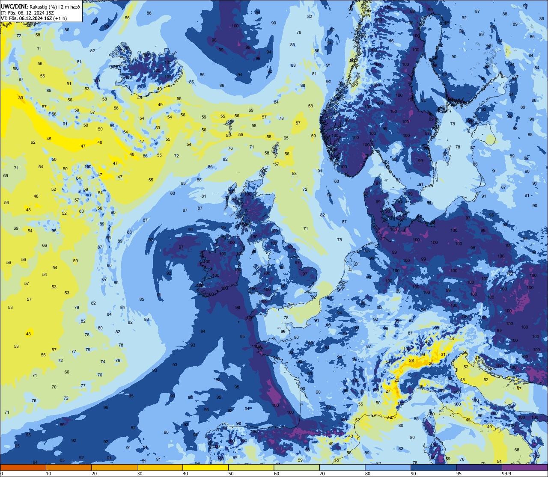Select the light blue 70–80 legend segment
This screenshot has height=477, width=548.
tap(342, 468)
